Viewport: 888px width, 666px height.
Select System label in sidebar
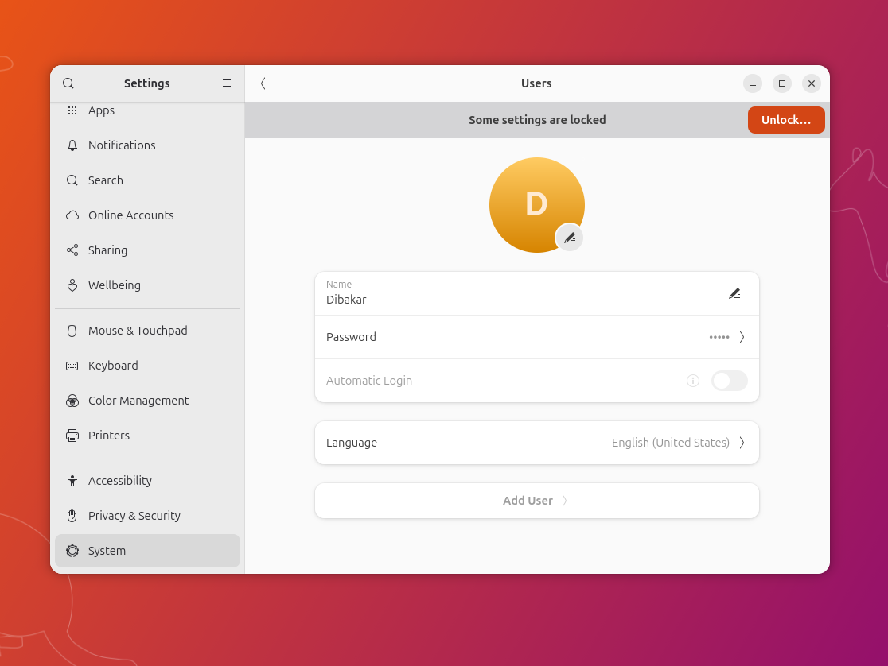coord(107,551)
